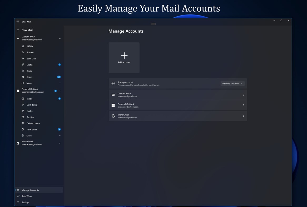Select the Drafts pencil icon under Custom IMAP
This screenshot has height=207, width=307.
[x=23, y=64]
